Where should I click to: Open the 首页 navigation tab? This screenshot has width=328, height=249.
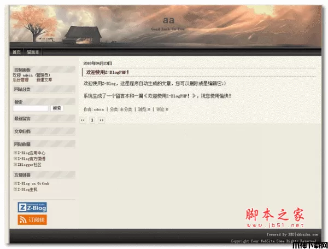pos(17,52)
